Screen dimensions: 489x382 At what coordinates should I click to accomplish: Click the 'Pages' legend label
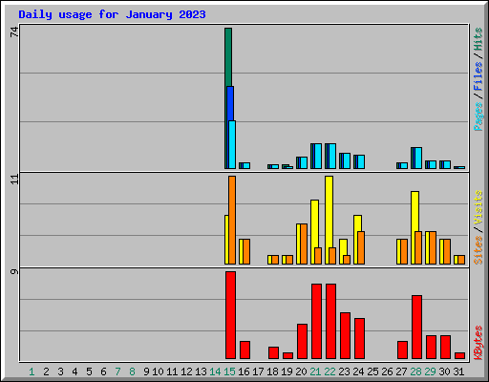[x=478, y=117]
